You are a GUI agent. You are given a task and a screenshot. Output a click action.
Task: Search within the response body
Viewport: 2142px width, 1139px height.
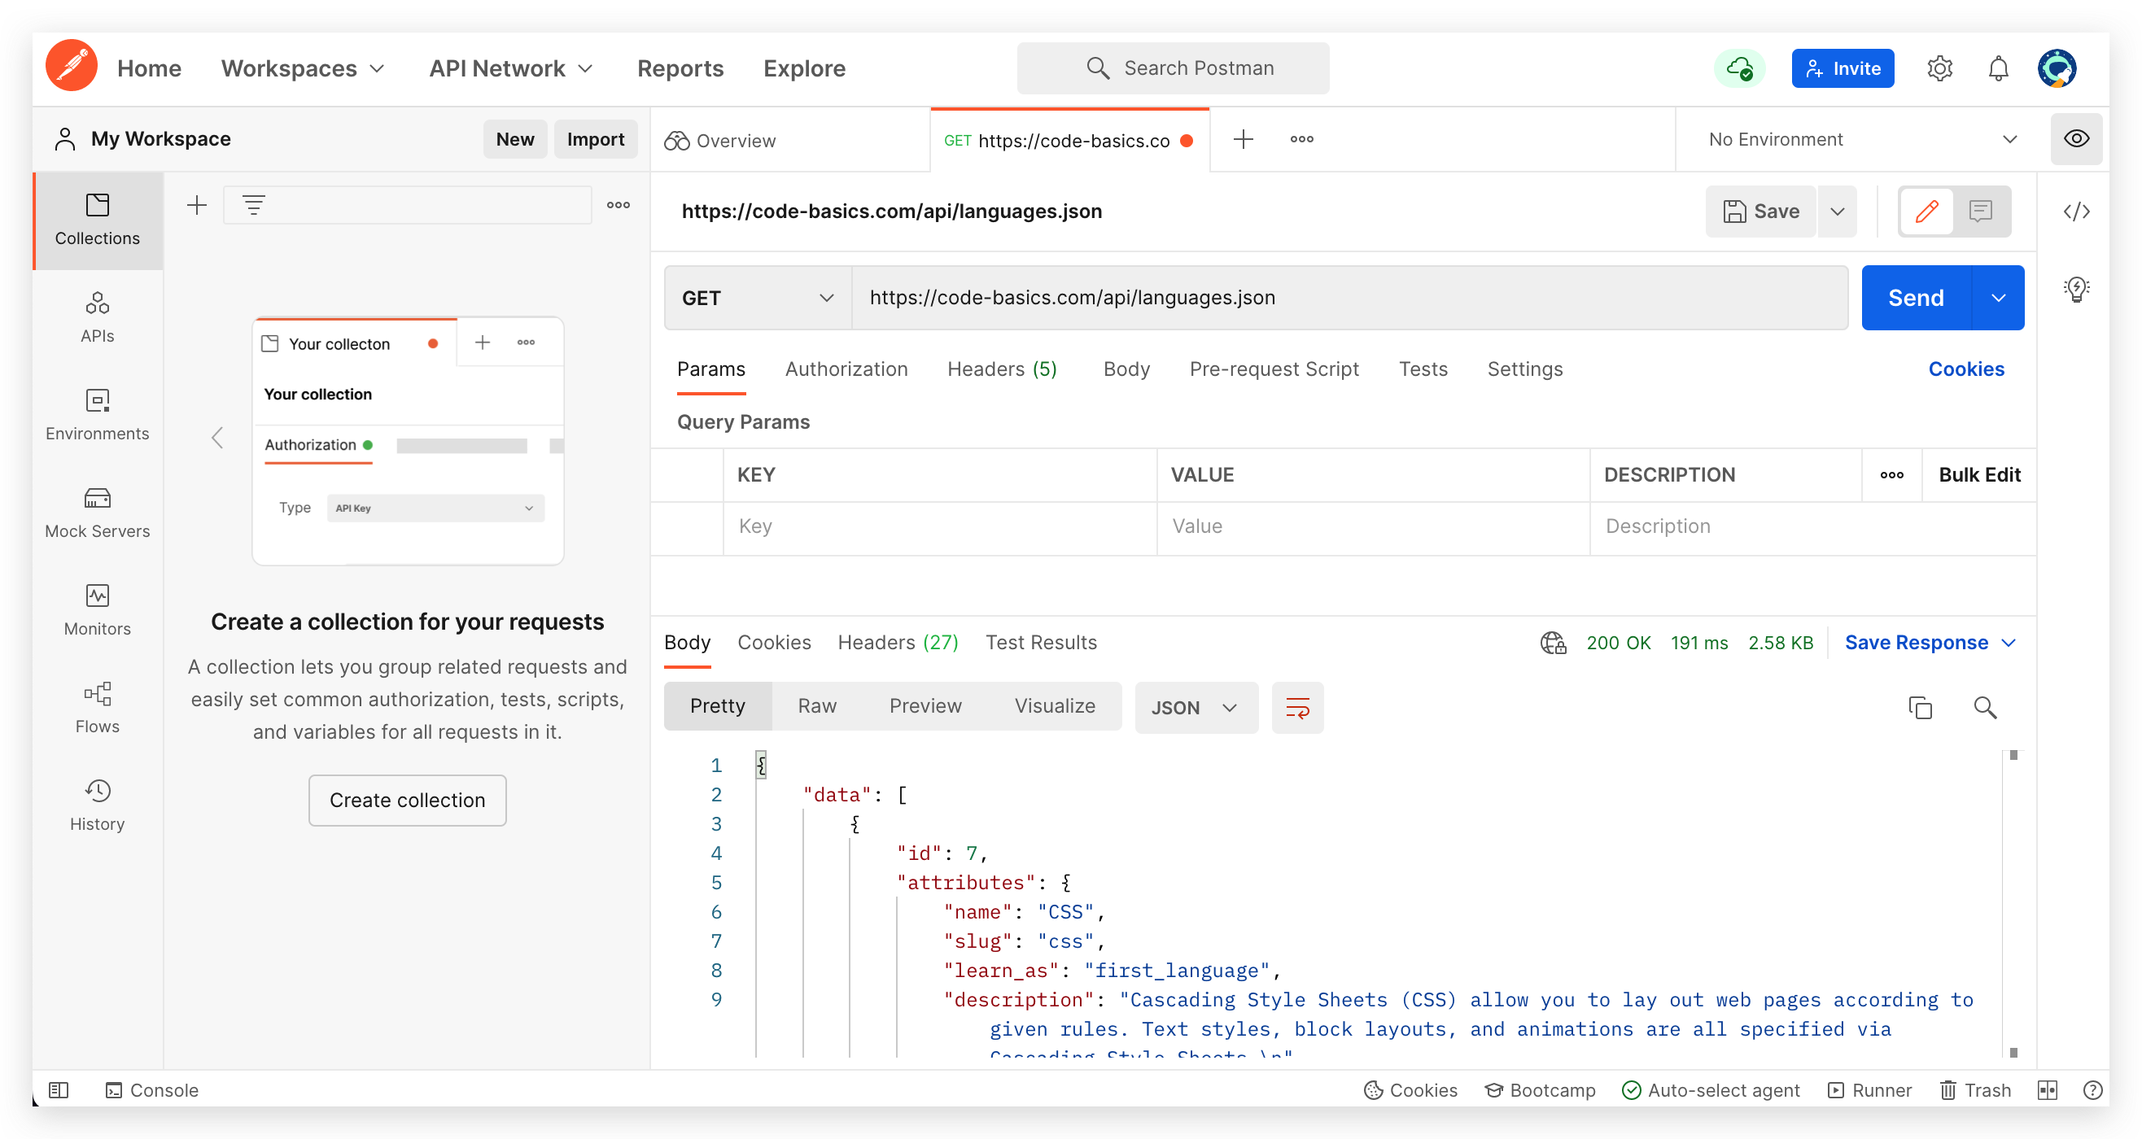tap(1985, 708)
